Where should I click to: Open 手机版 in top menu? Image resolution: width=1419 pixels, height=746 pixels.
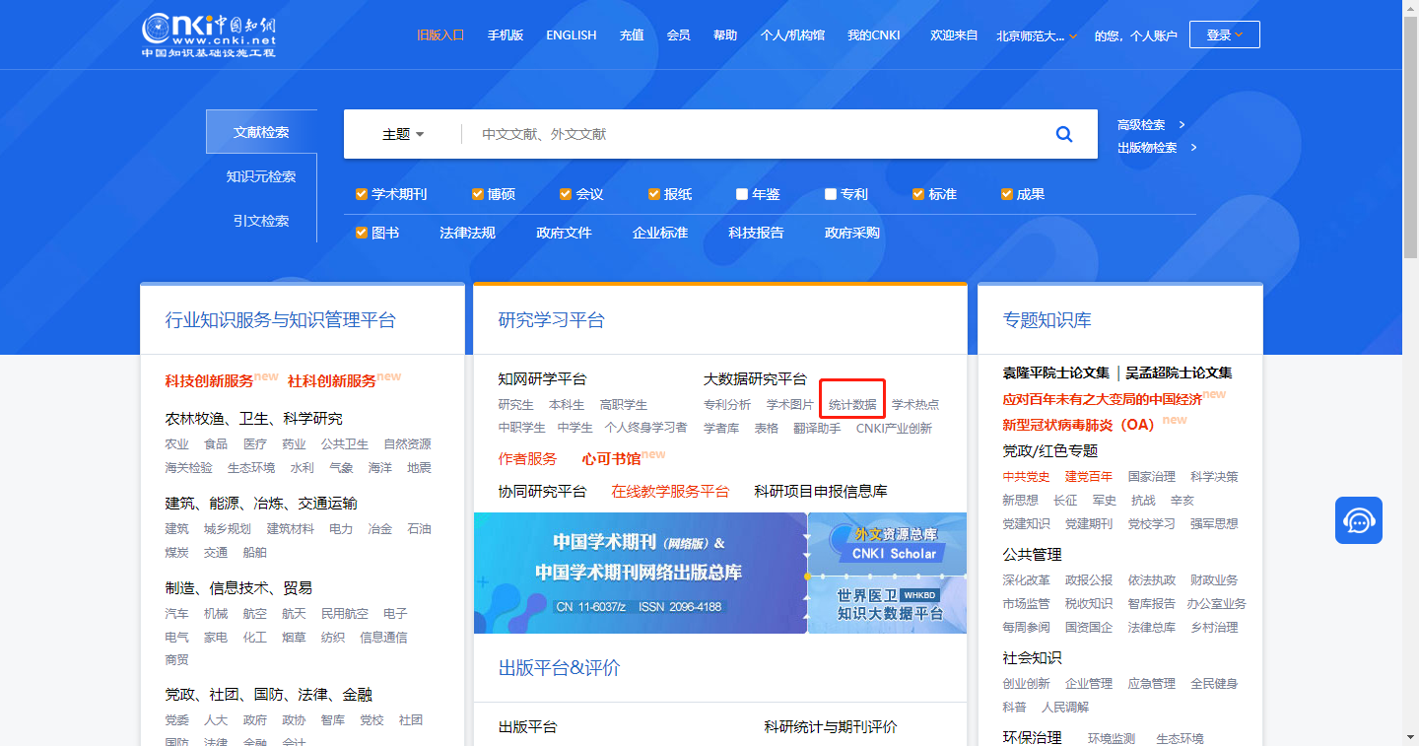tap(506, 34)
